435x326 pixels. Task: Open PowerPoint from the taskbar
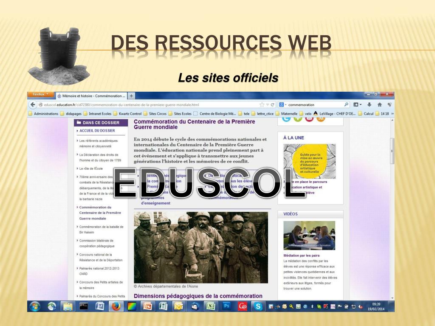147,306
